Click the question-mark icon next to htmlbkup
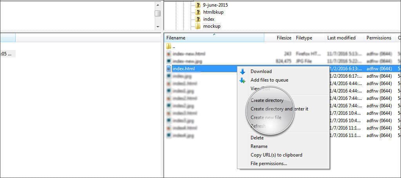This screenshot has width=401, height=178. point(198,12)
